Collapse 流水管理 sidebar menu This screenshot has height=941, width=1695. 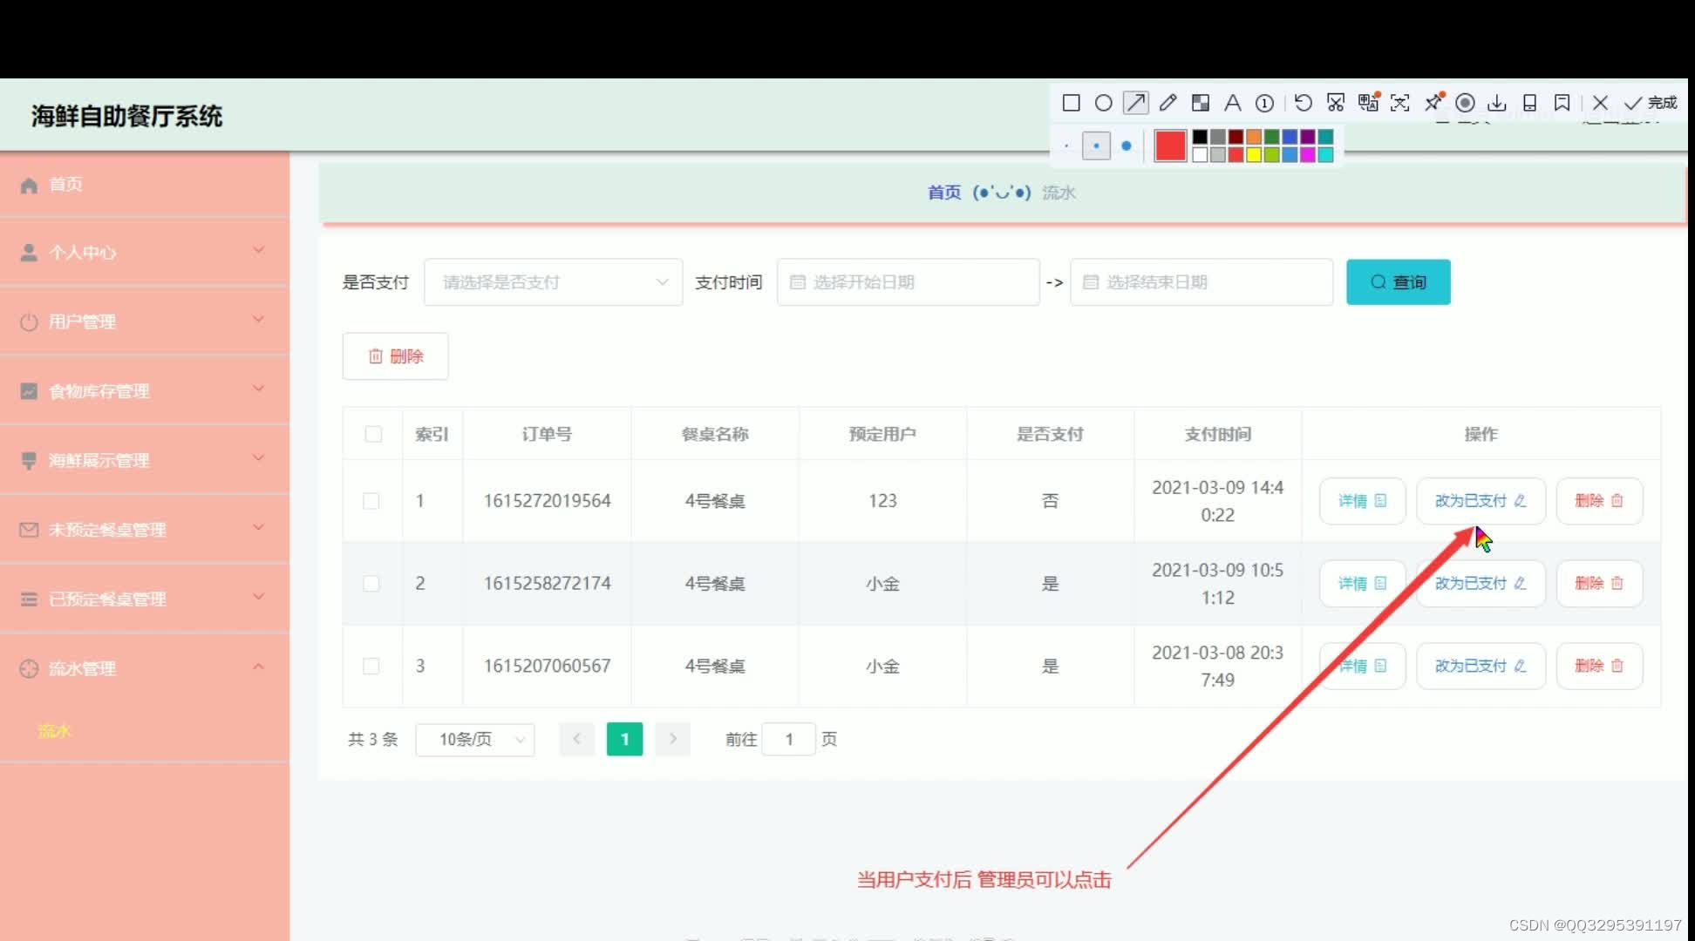click(145, 668)
